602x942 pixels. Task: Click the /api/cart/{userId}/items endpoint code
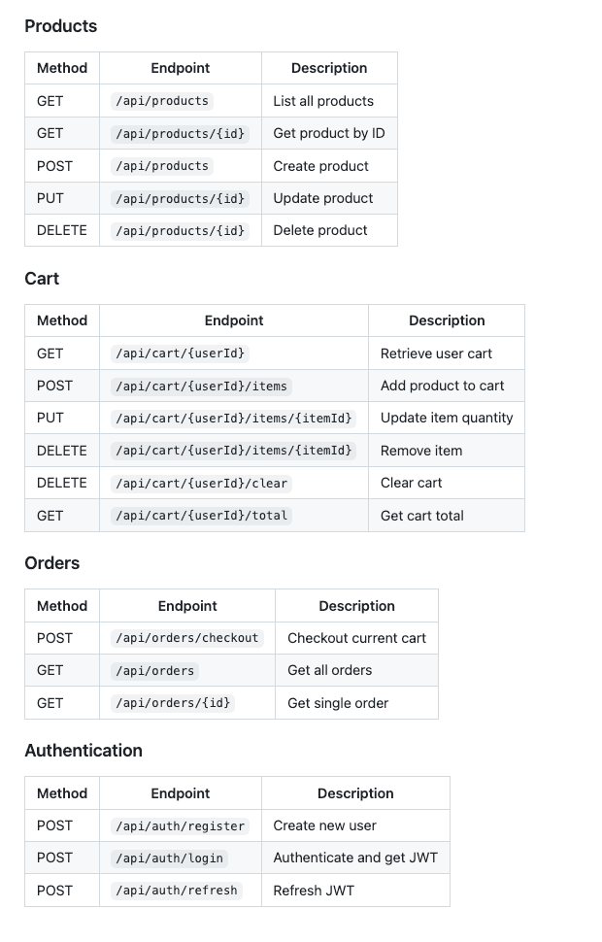[202, 386]
